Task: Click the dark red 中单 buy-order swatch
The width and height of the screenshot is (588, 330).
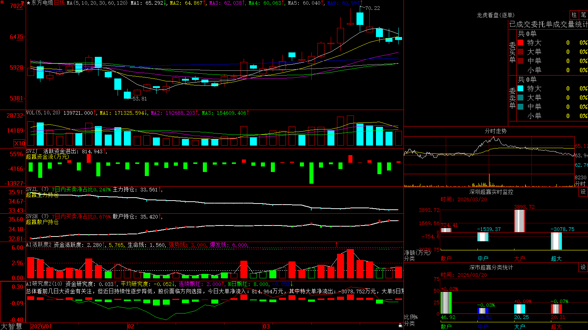Action: pyautogui.click(x=520, y=61)
